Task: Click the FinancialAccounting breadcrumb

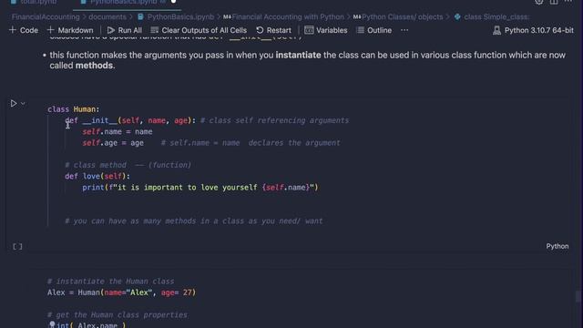Action: pyautogui.click(x=46, y=16)
